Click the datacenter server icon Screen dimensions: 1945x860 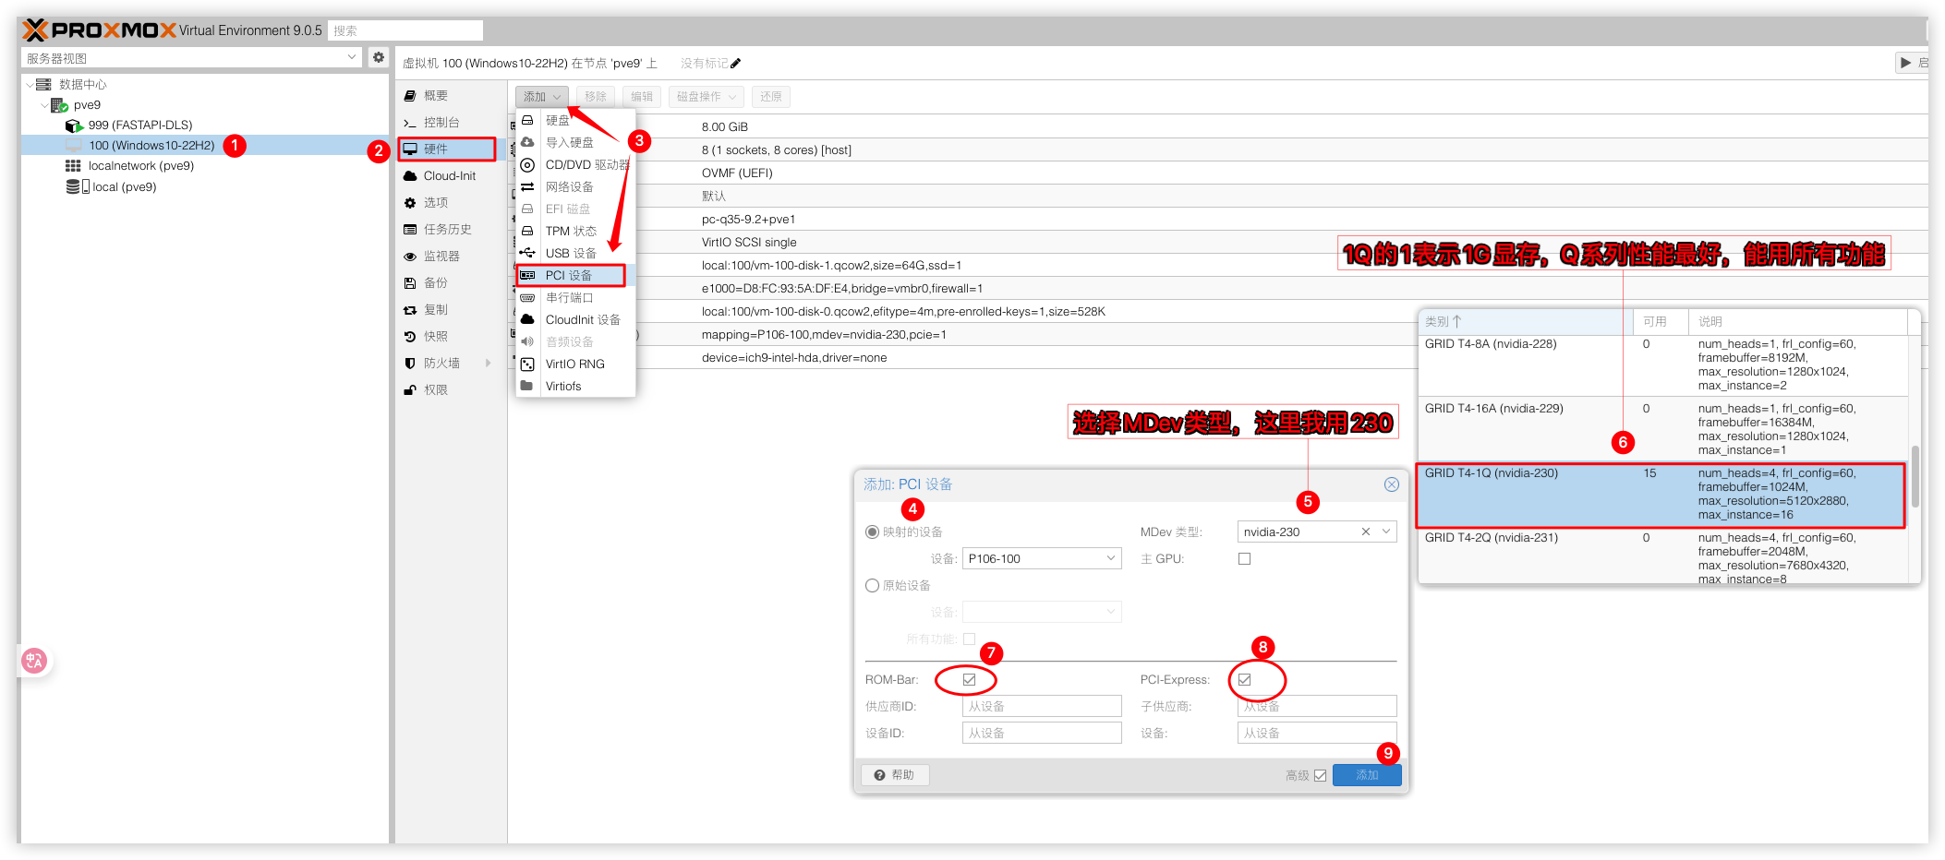point(43,84)
